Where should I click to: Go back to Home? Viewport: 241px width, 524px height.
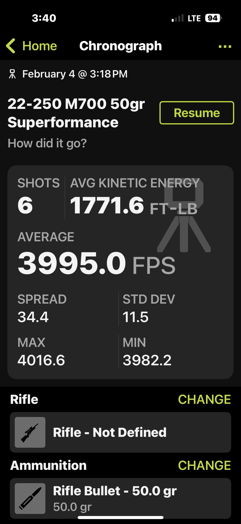pos(39,46)
